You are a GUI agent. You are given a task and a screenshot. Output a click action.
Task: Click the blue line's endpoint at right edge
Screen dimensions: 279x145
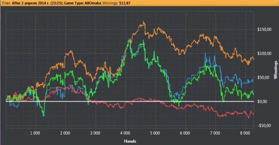tap(253, 81)
